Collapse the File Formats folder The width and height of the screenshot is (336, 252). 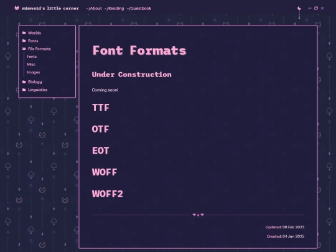(x=39, y=49)
